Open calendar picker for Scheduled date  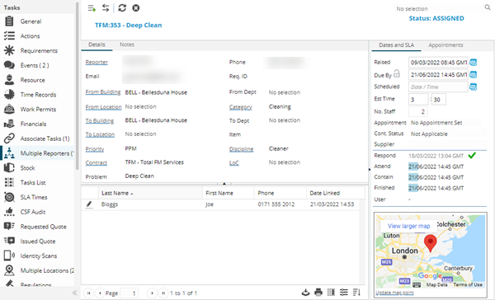click(x=473, y=87)
